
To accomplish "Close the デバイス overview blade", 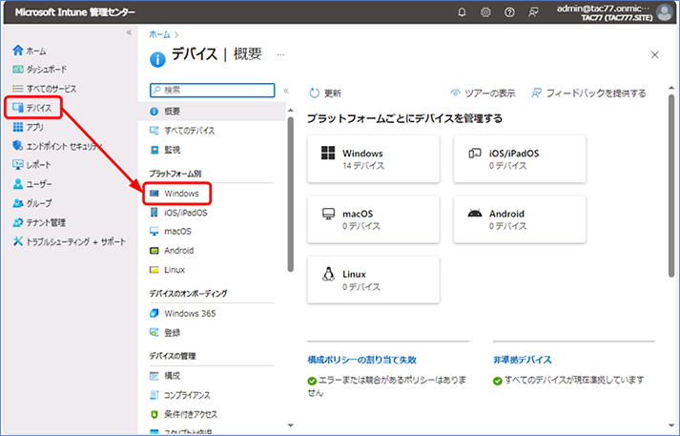I will pos(655,54).
